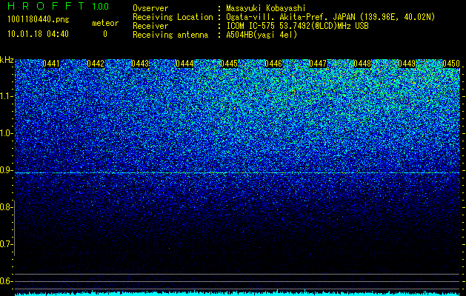Click the 0441 time marker
The image size is (466, 296).
[x=51, y=64]
